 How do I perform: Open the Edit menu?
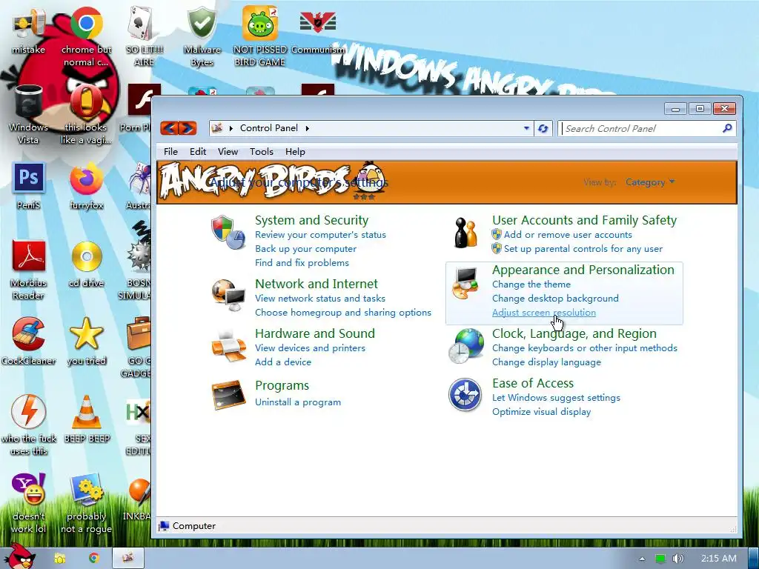coord(197,151)
